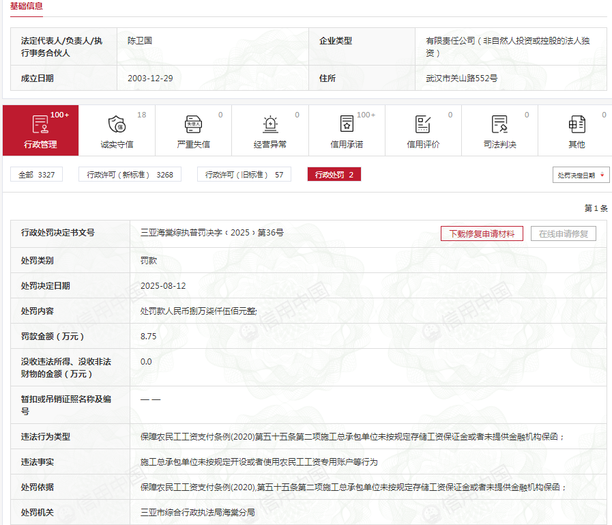The width and height of the screenshot is (612, 525).
Task: Click the fine amount 8.75
Action: tap(148, 337)
